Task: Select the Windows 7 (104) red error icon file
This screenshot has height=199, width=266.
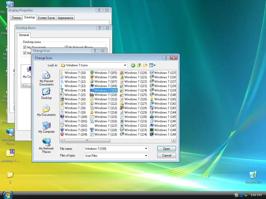Action: coord(74,134)
